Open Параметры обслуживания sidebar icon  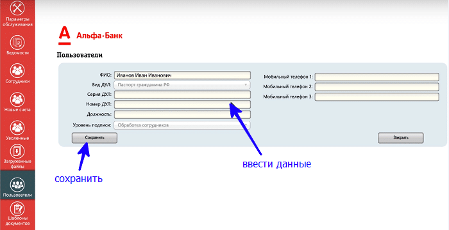click(17, 8)
